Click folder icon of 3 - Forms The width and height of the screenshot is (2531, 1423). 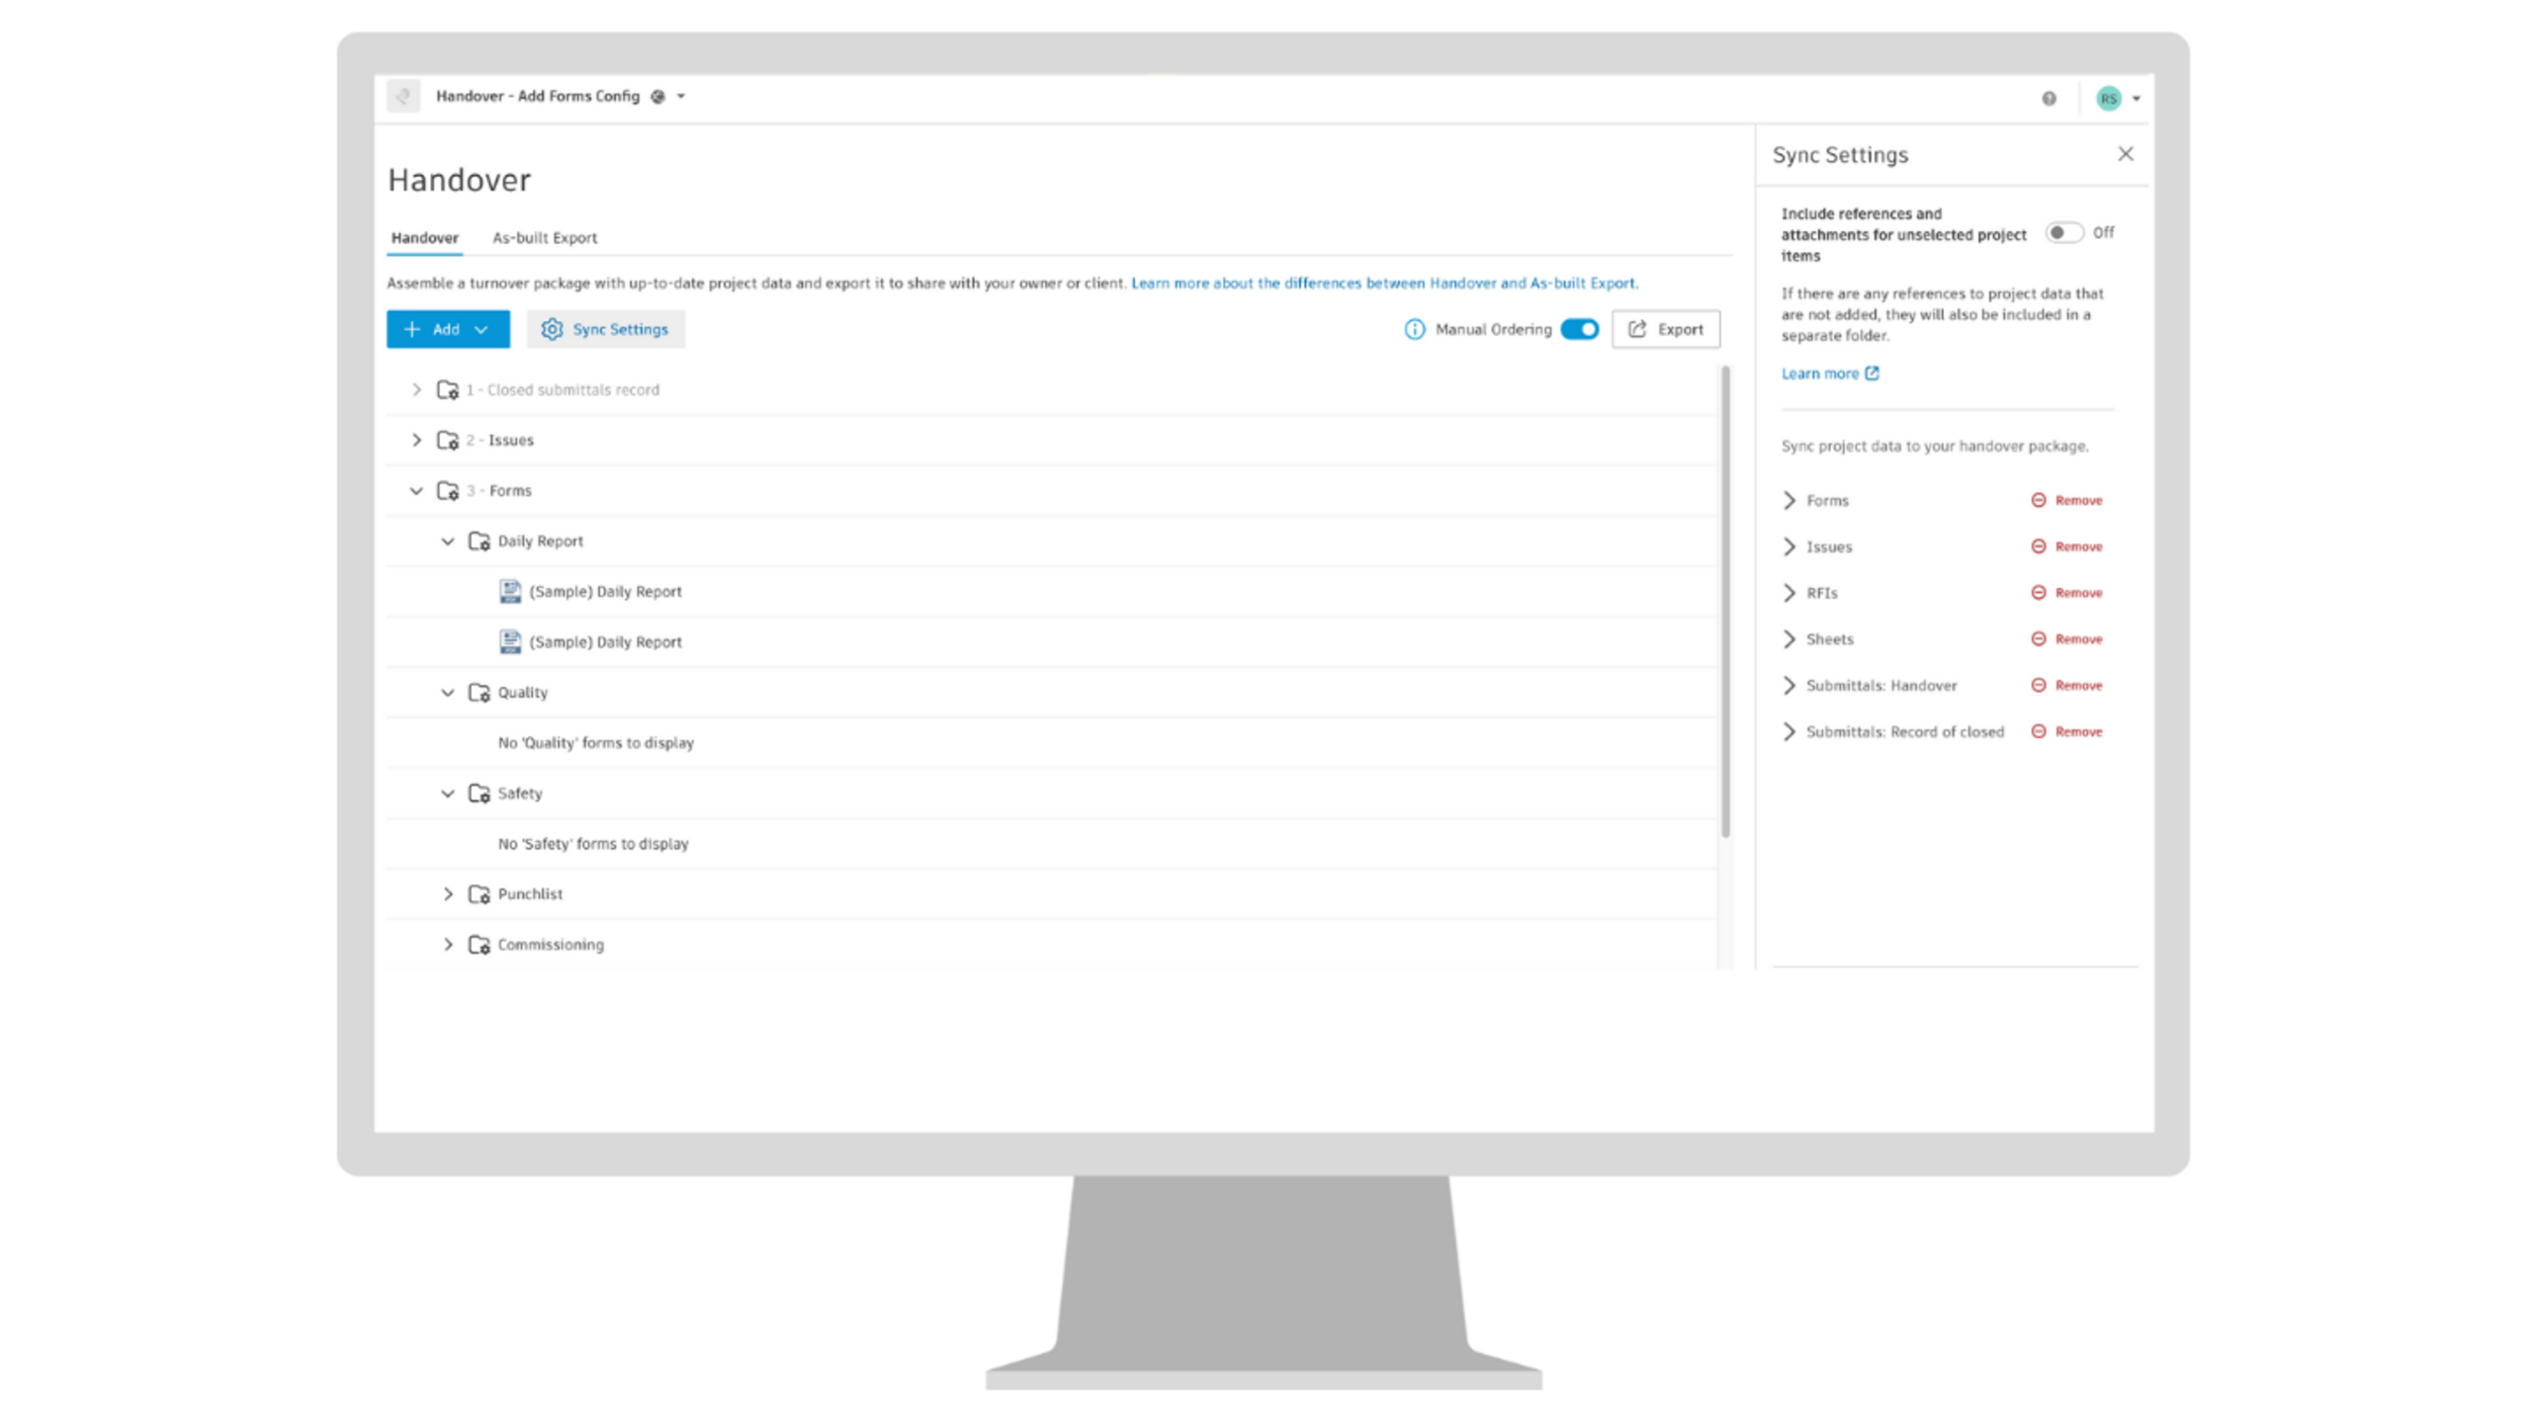point(448,490)
